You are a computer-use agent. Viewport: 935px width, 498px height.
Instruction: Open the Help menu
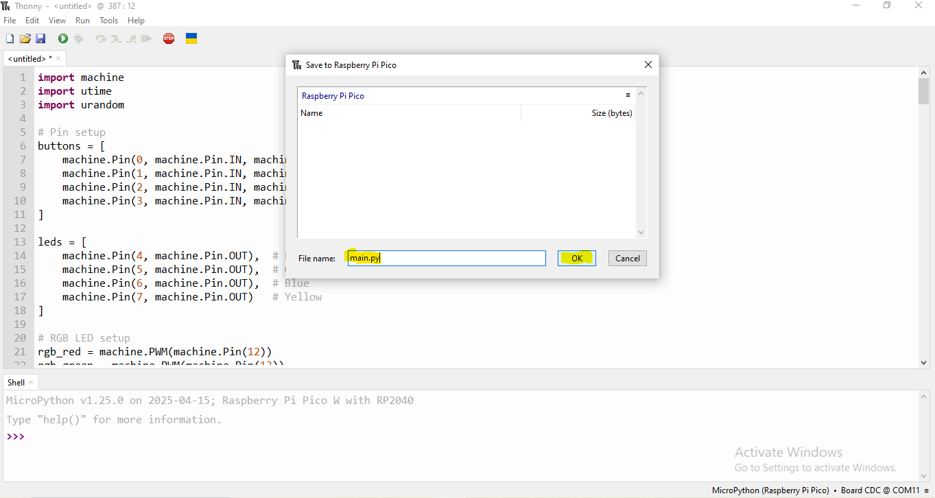point(137,21)
